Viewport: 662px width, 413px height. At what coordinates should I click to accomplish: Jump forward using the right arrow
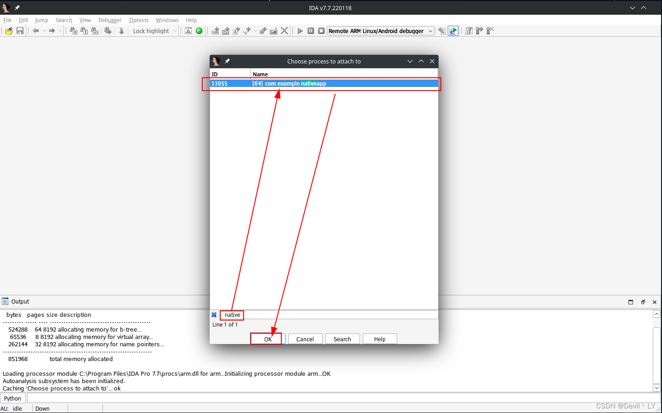52,31
